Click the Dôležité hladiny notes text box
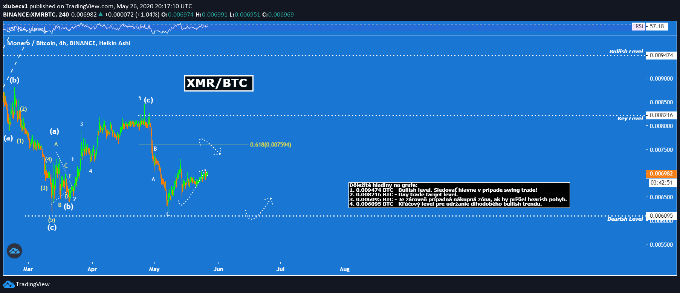 (459, 195)
